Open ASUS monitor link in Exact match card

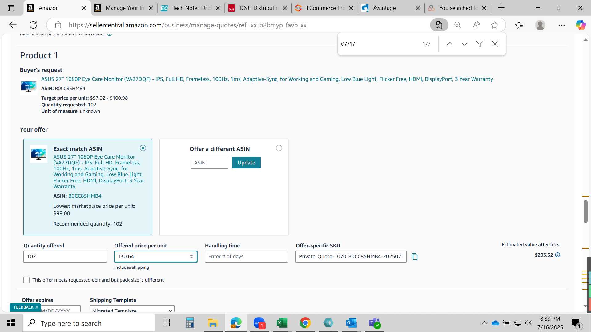click(x=98, y=172)
